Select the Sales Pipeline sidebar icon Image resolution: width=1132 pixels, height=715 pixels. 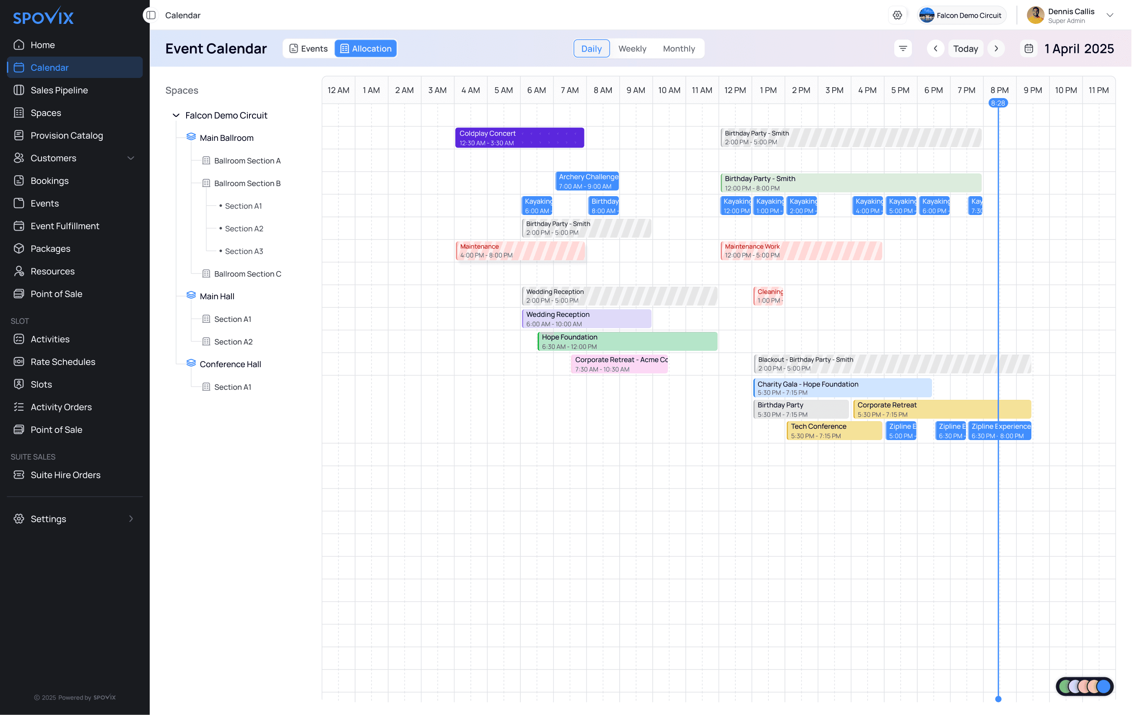(19, 90)
